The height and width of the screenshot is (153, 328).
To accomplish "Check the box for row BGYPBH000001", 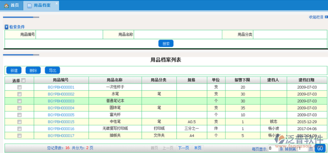I will 19,87.
